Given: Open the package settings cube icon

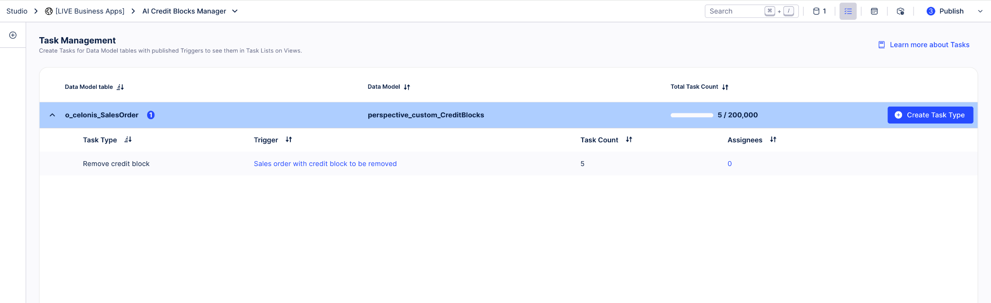Looking at the screenshot, I should [900, 11].
